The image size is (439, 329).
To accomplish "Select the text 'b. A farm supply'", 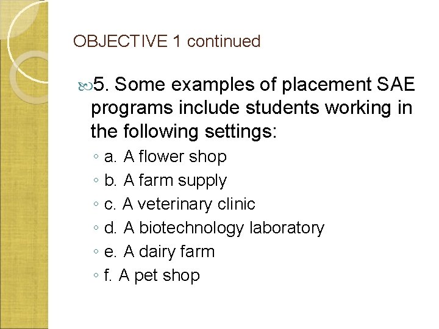I will point(165,180).
